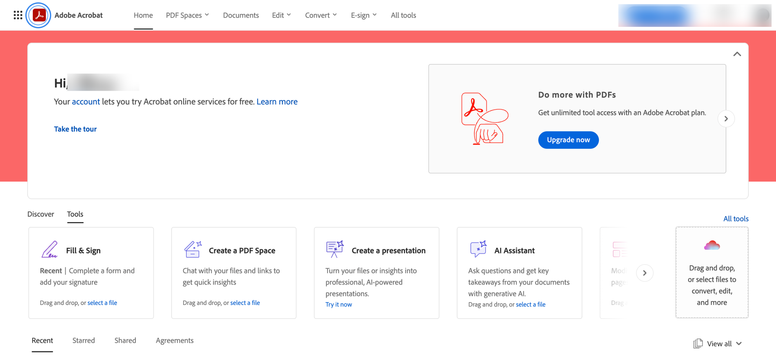Open the Adobe apps grid launcher

[18, 15]
